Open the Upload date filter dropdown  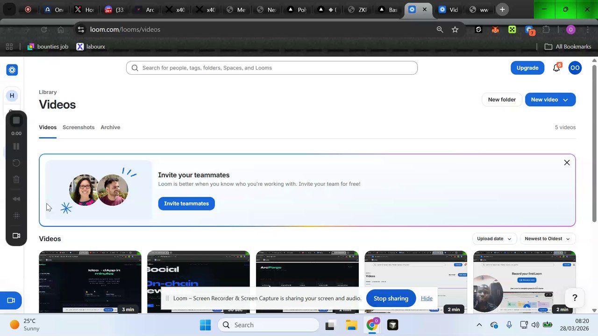(494, 239)
